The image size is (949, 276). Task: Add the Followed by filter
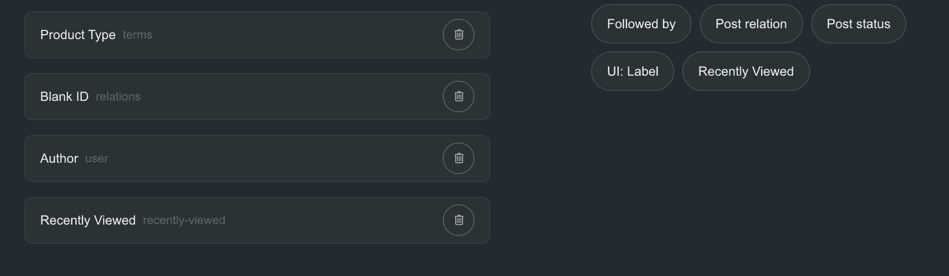click(641, 24)
